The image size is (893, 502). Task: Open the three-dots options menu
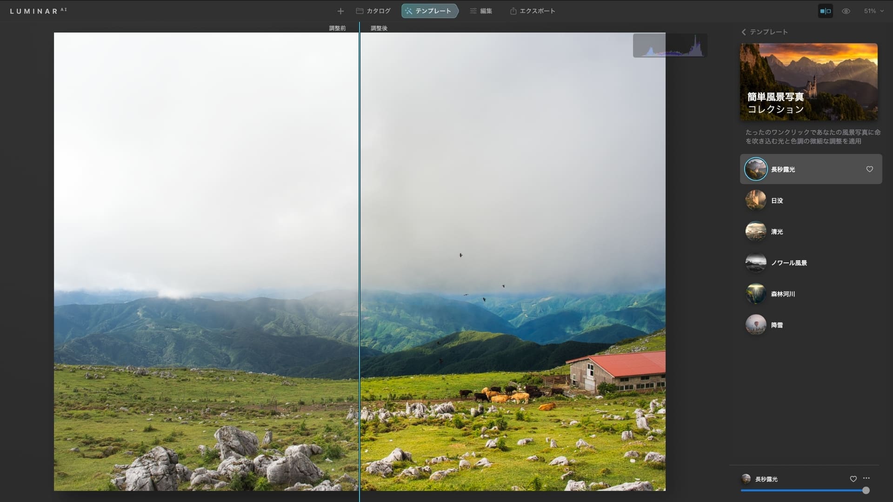pos(866,478)
